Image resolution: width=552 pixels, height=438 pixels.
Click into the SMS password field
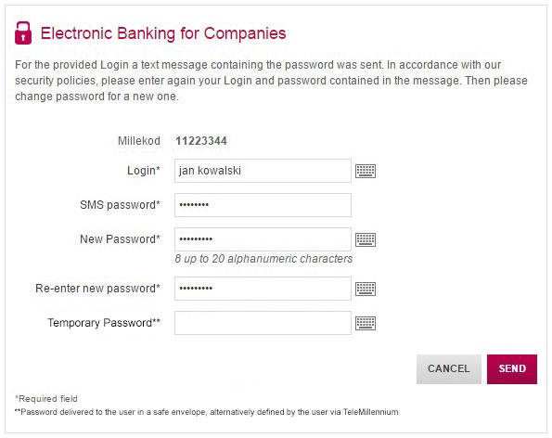tap(263, 205)
